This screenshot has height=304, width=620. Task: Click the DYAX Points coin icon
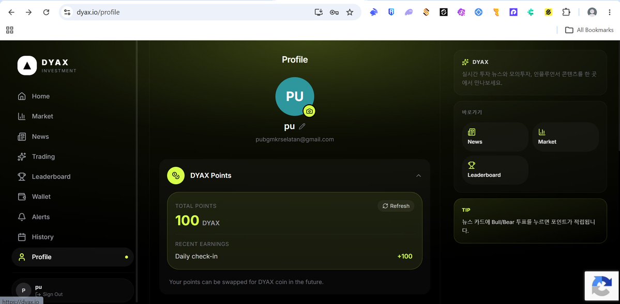point(176,175)
